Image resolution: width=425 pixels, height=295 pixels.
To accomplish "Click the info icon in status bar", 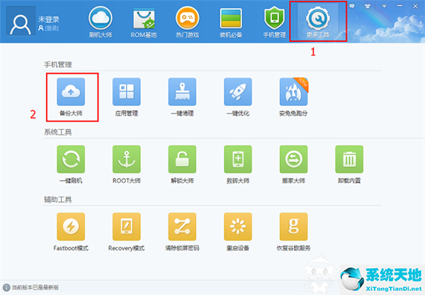I will pos(6,287).
